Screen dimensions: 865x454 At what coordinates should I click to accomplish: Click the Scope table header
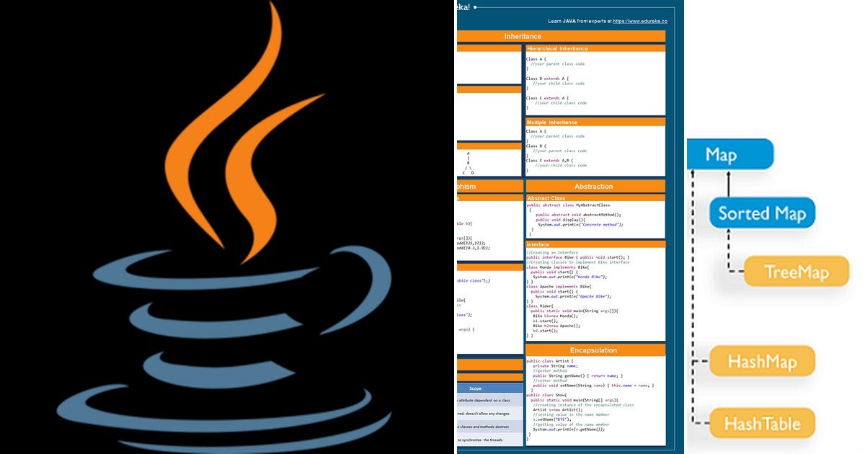(475, 388)
